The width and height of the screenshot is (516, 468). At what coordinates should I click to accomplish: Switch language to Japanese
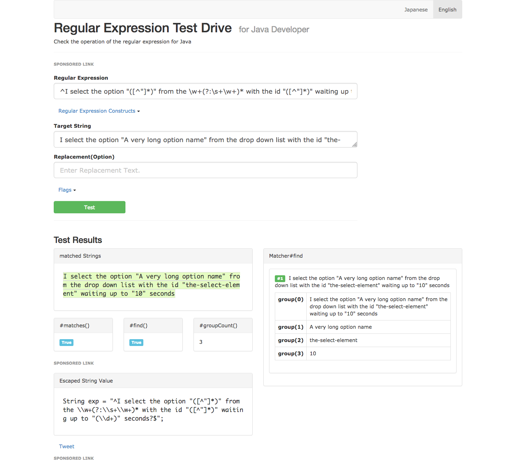pos(416,10)
